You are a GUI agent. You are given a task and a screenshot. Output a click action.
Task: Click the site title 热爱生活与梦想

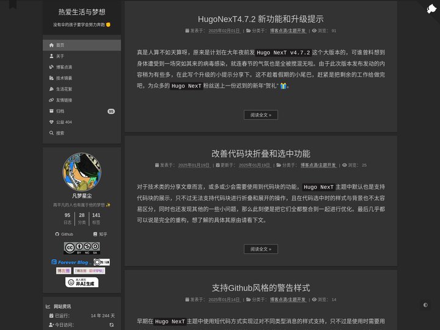[82, 12]
